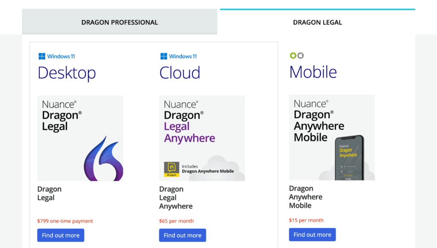437x248 pixels.
Task: Click the gray Apple icon
Action: tap(300, 55)
